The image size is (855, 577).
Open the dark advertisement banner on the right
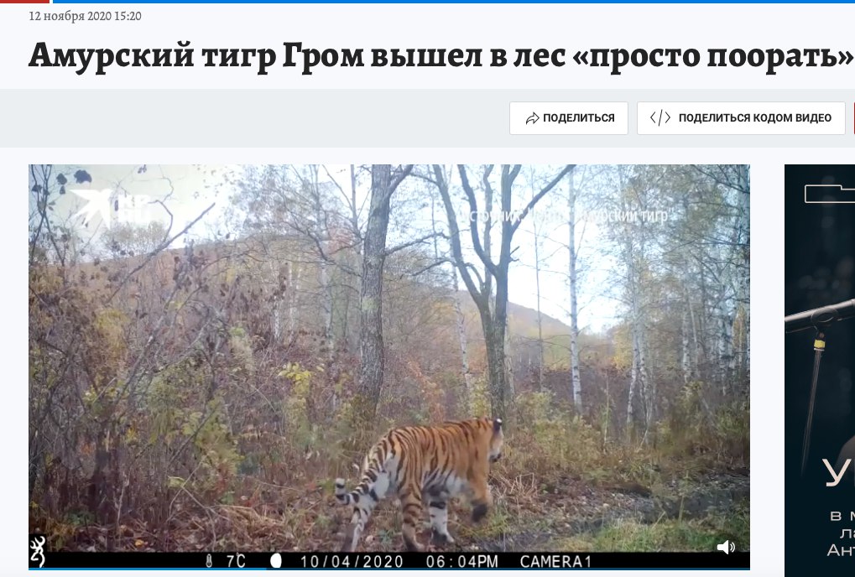(820, 371)
